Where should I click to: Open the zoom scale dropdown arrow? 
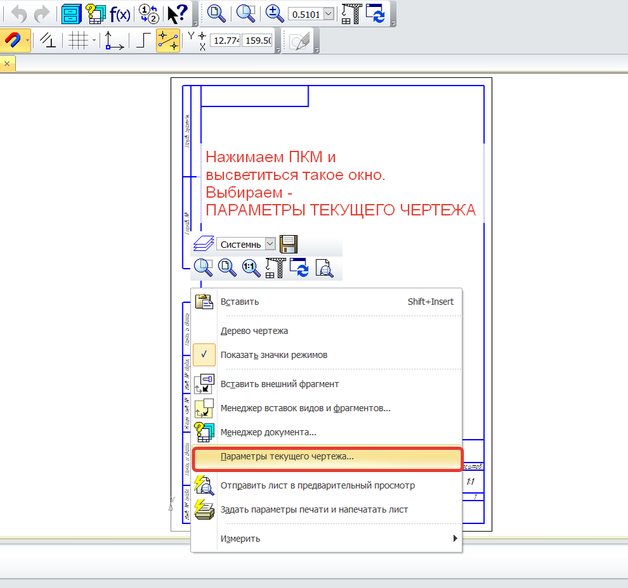pyautogui.click(x=328, y=15)
